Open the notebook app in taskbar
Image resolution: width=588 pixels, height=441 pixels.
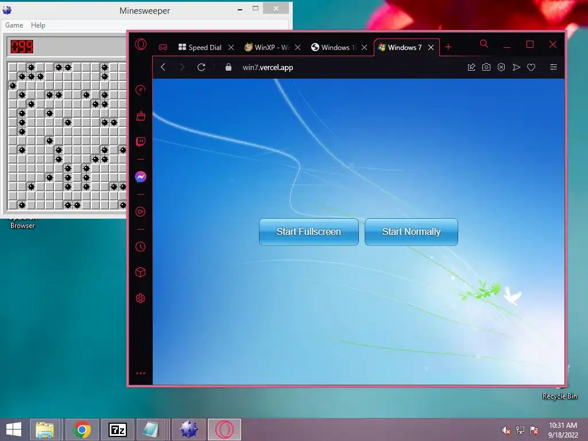[151, 430]
